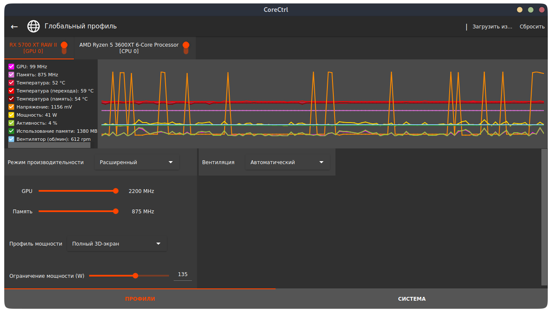Expand the Профиль мощности dropdown
This screenshot has width=552, height=313.
pos(117,244)
